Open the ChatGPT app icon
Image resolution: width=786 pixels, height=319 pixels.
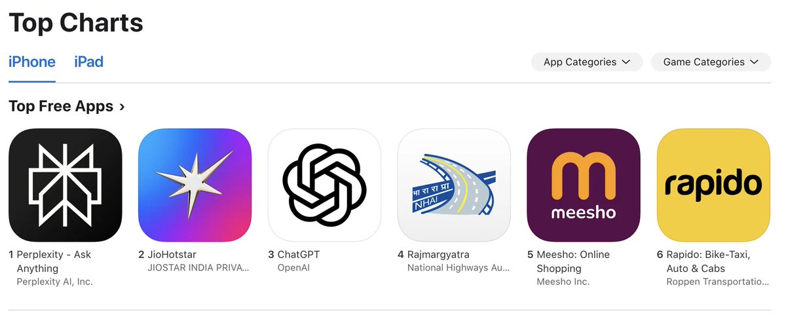coord(325,185)
